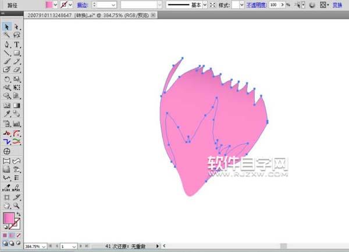Click the opacity value field showing 100
Viewport: 349px width, 252px height.
274,5
